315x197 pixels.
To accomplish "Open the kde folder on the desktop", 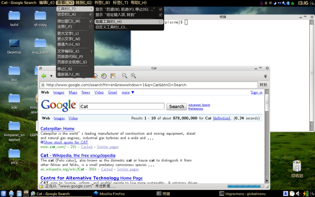I will coord(14,101).
